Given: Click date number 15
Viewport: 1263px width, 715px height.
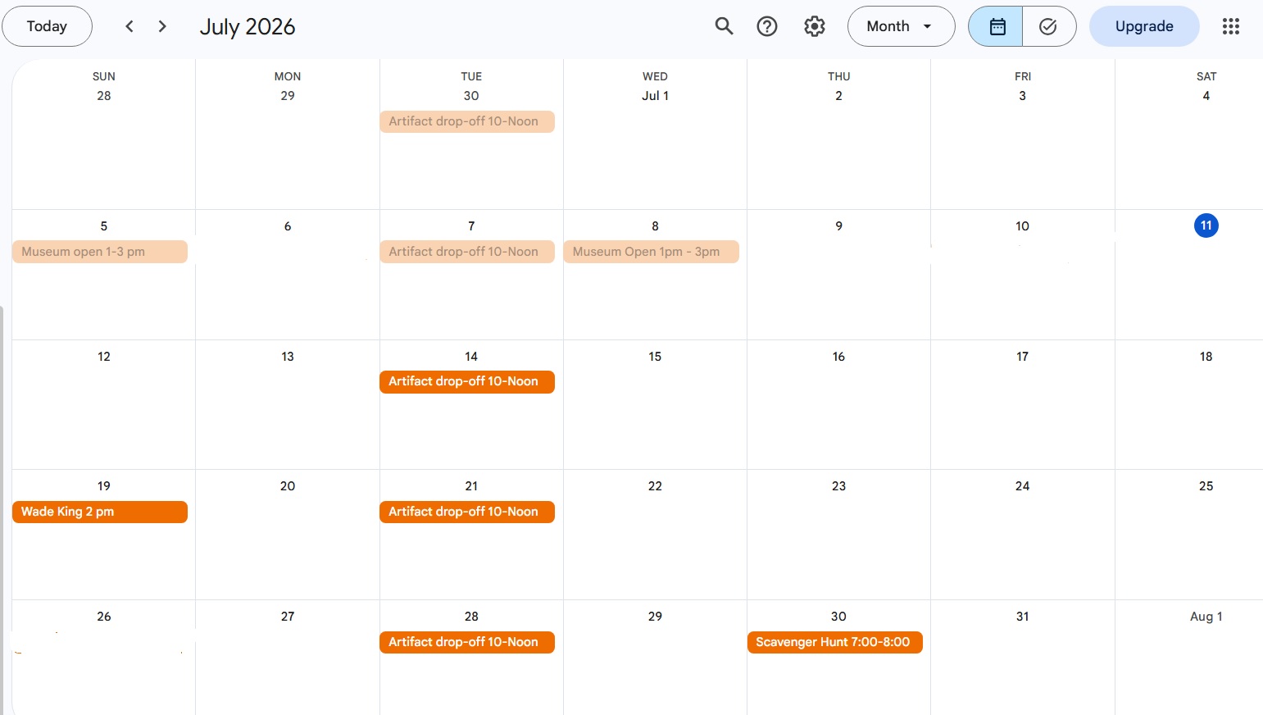Looking at the screenshot, I should tap(655, 357).
